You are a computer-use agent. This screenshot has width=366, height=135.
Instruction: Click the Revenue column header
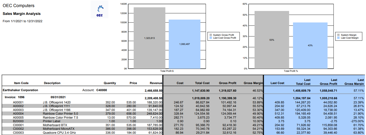tap(156, 83)
